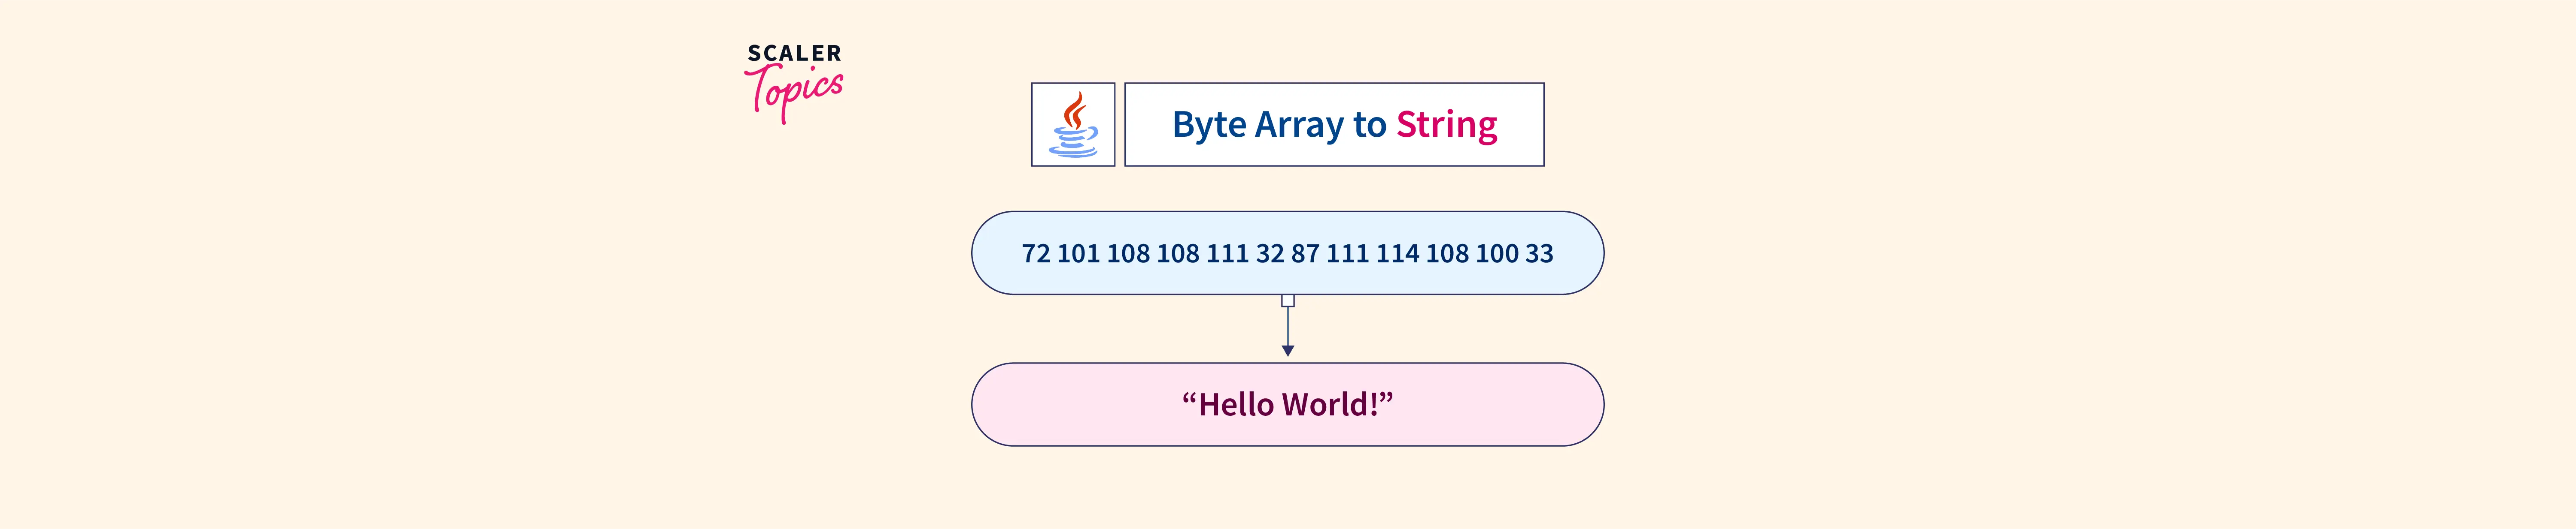This screenshot has height=529, width=2576.
Task: Click the number 114 in byte array
Action: coord(1397,253)
